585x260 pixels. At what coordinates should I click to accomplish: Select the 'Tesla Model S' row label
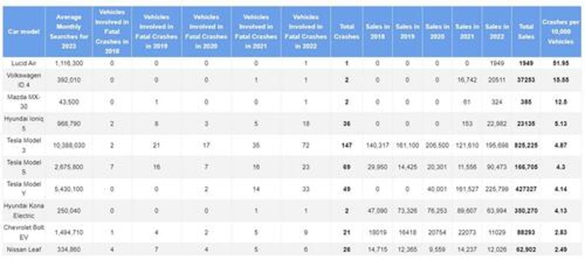pos(23,167)
